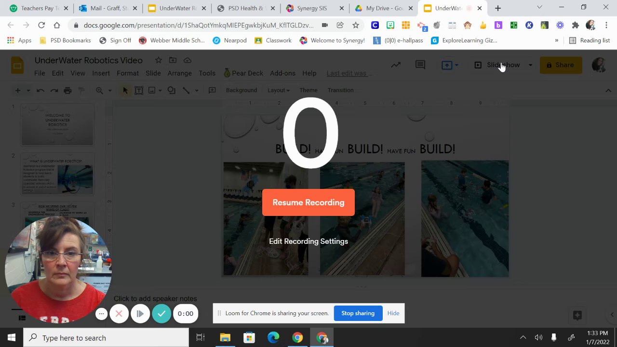Select the Line tool
Screen dimensions: 617x347
[186, 90]
